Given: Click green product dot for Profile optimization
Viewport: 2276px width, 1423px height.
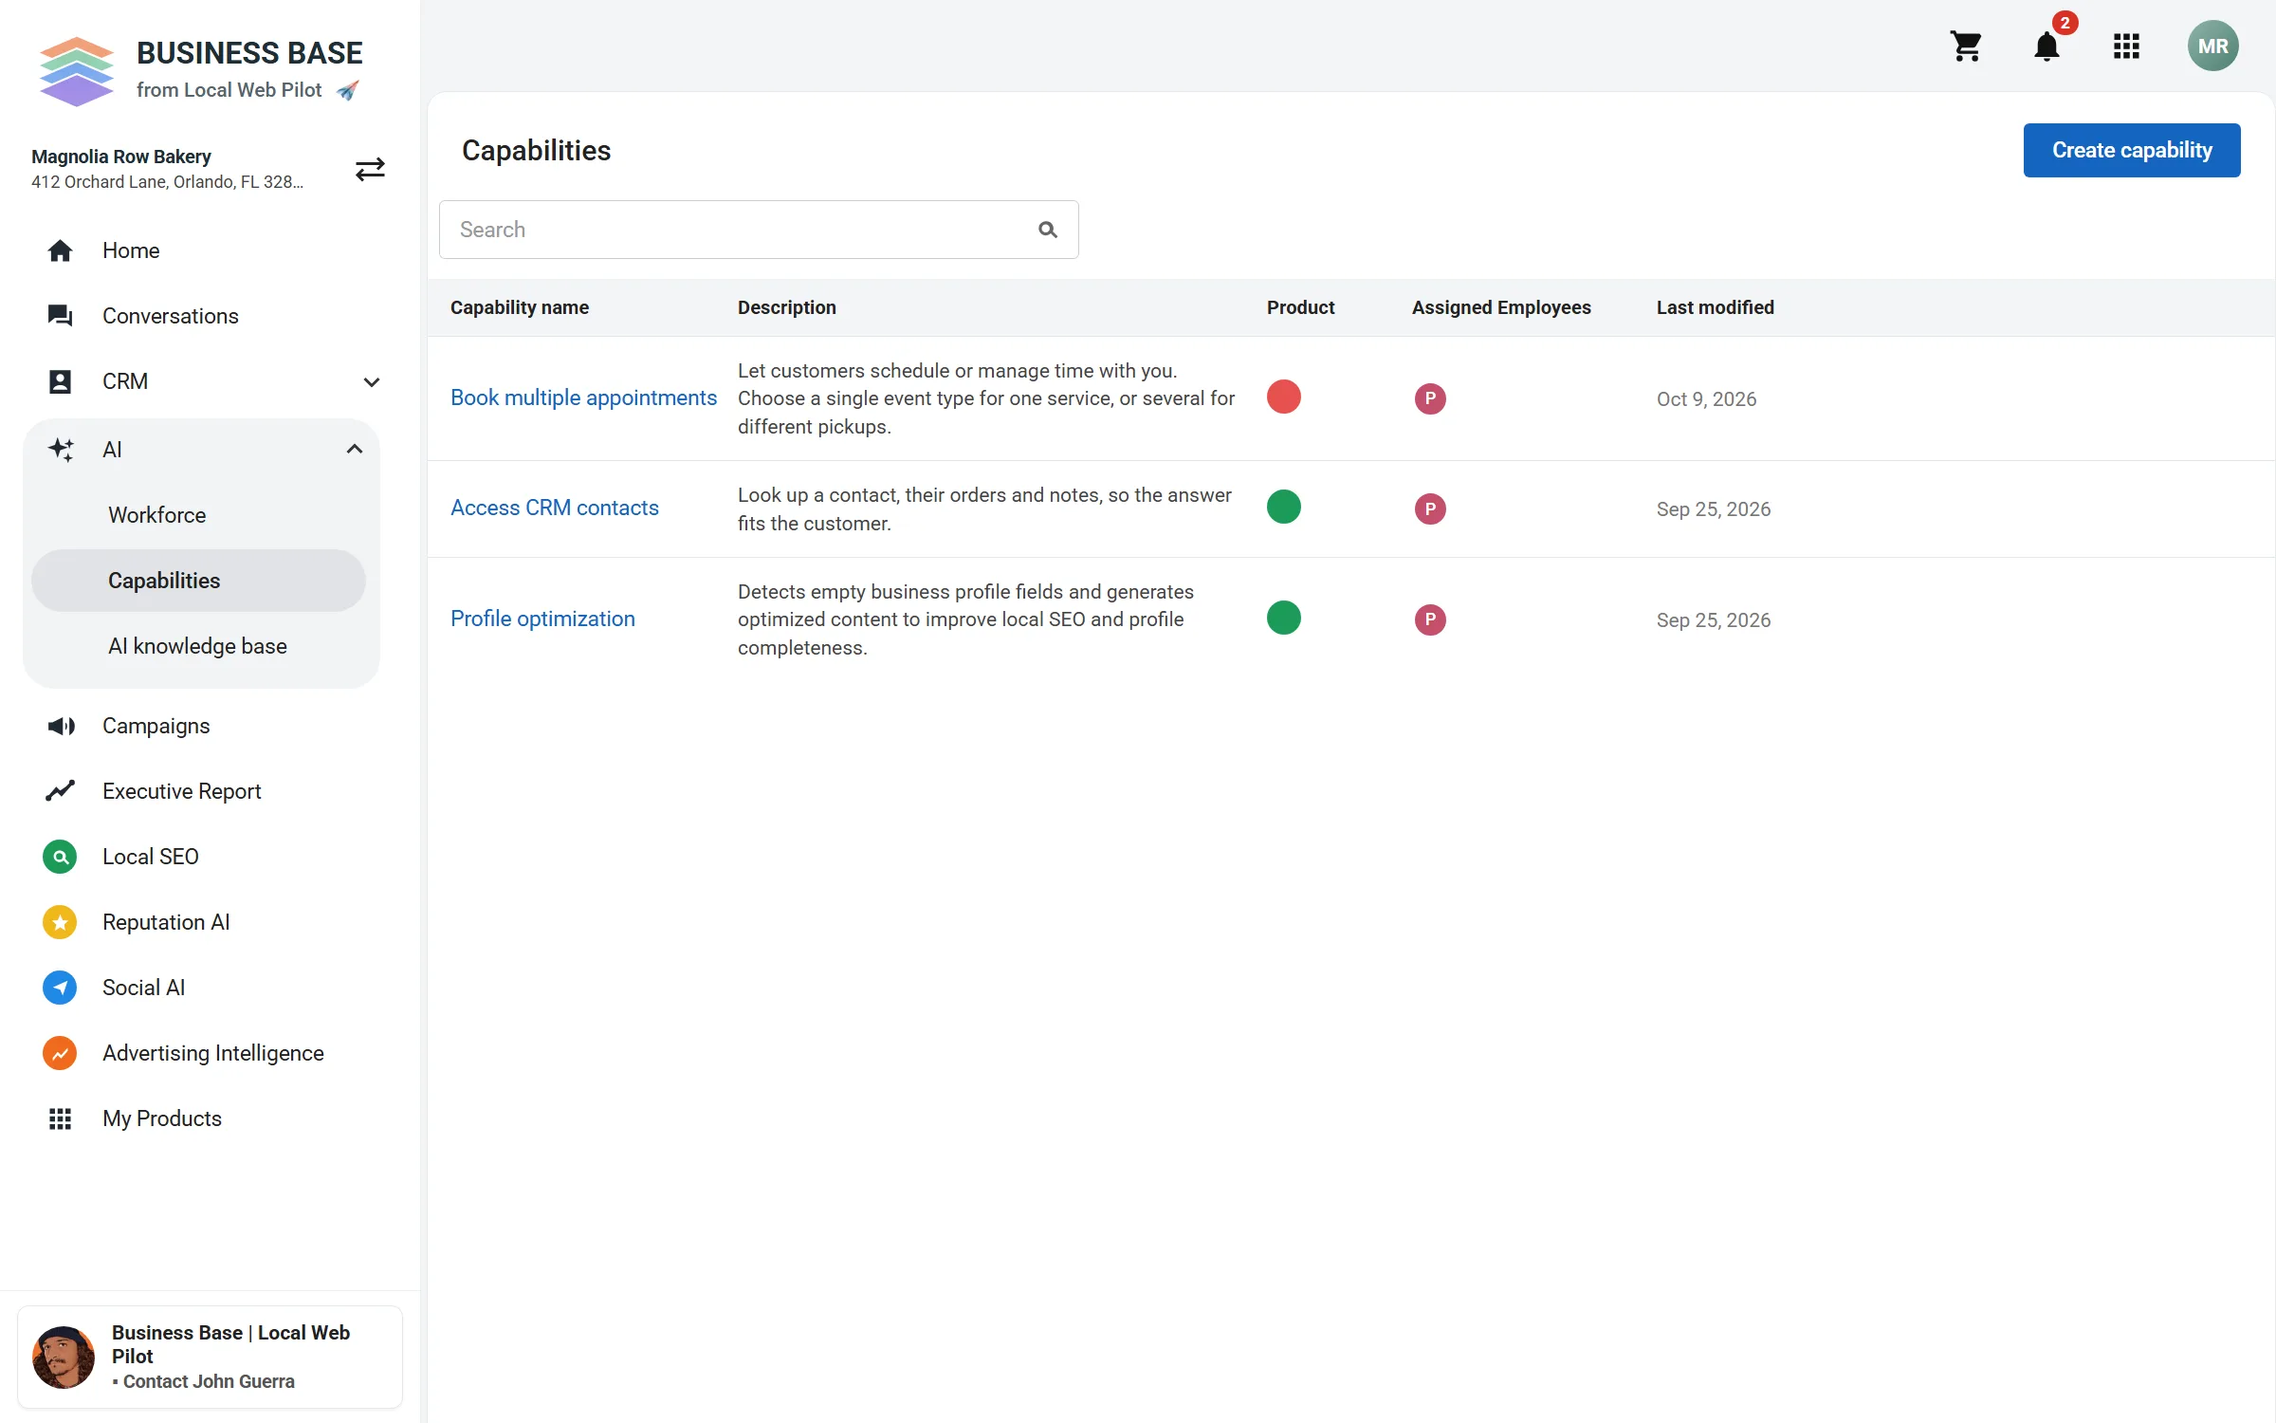Looking at the screenshot, I should pyautogui.click(x=1284, y=618).
